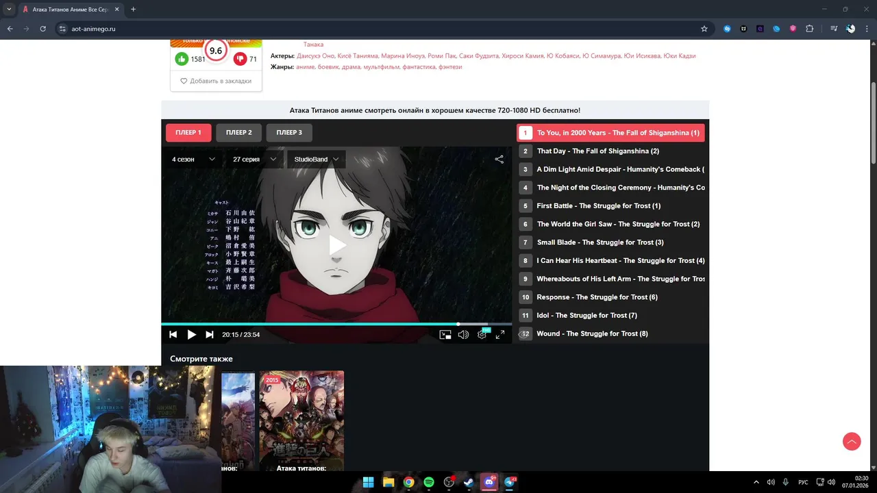Open Discord from the taskbar

(489, 482)
